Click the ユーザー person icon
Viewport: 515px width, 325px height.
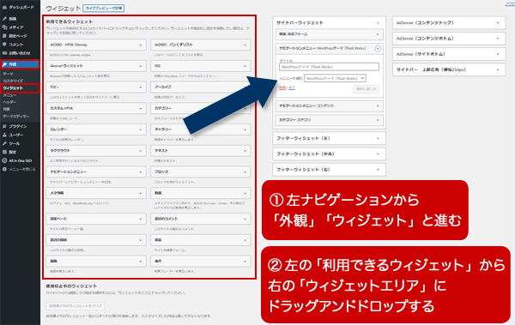4,135
